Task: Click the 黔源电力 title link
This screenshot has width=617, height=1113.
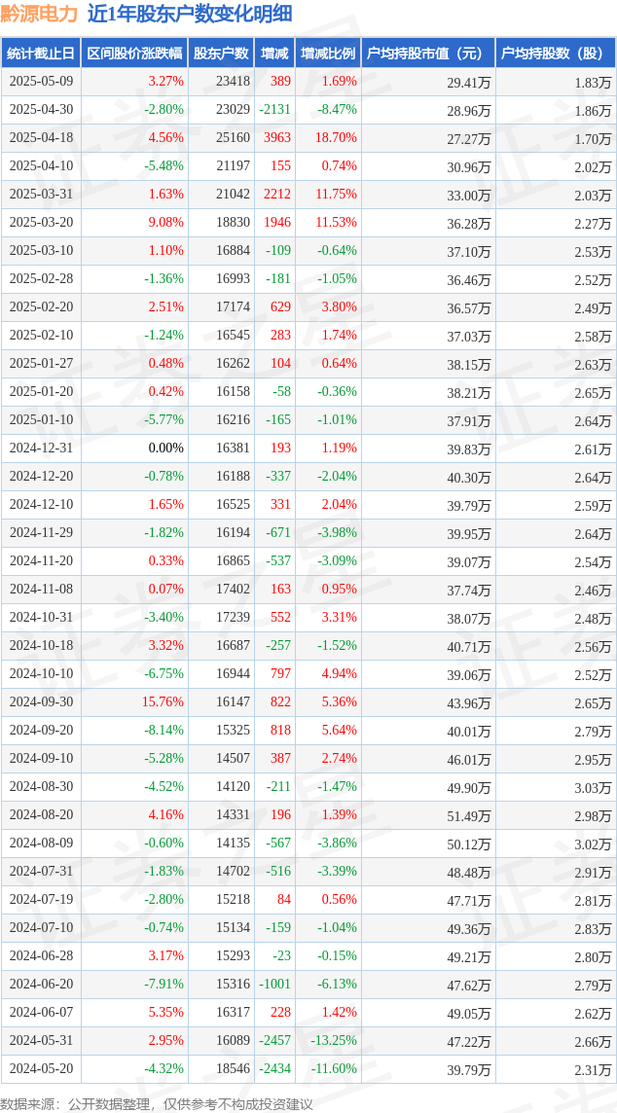Action: point(40,14)
